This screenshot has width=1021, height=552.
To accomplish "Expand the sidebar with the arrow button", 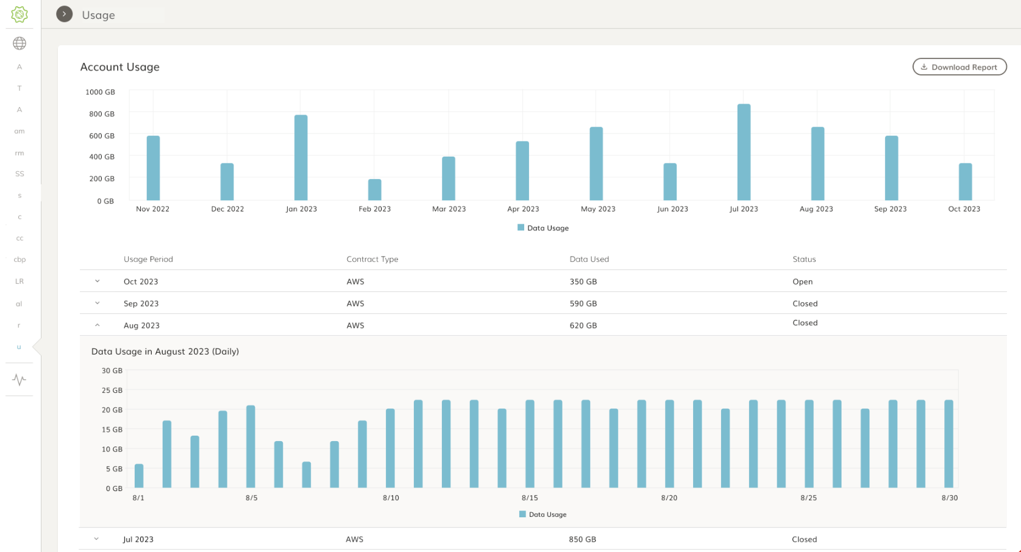I will pos(63,13).
